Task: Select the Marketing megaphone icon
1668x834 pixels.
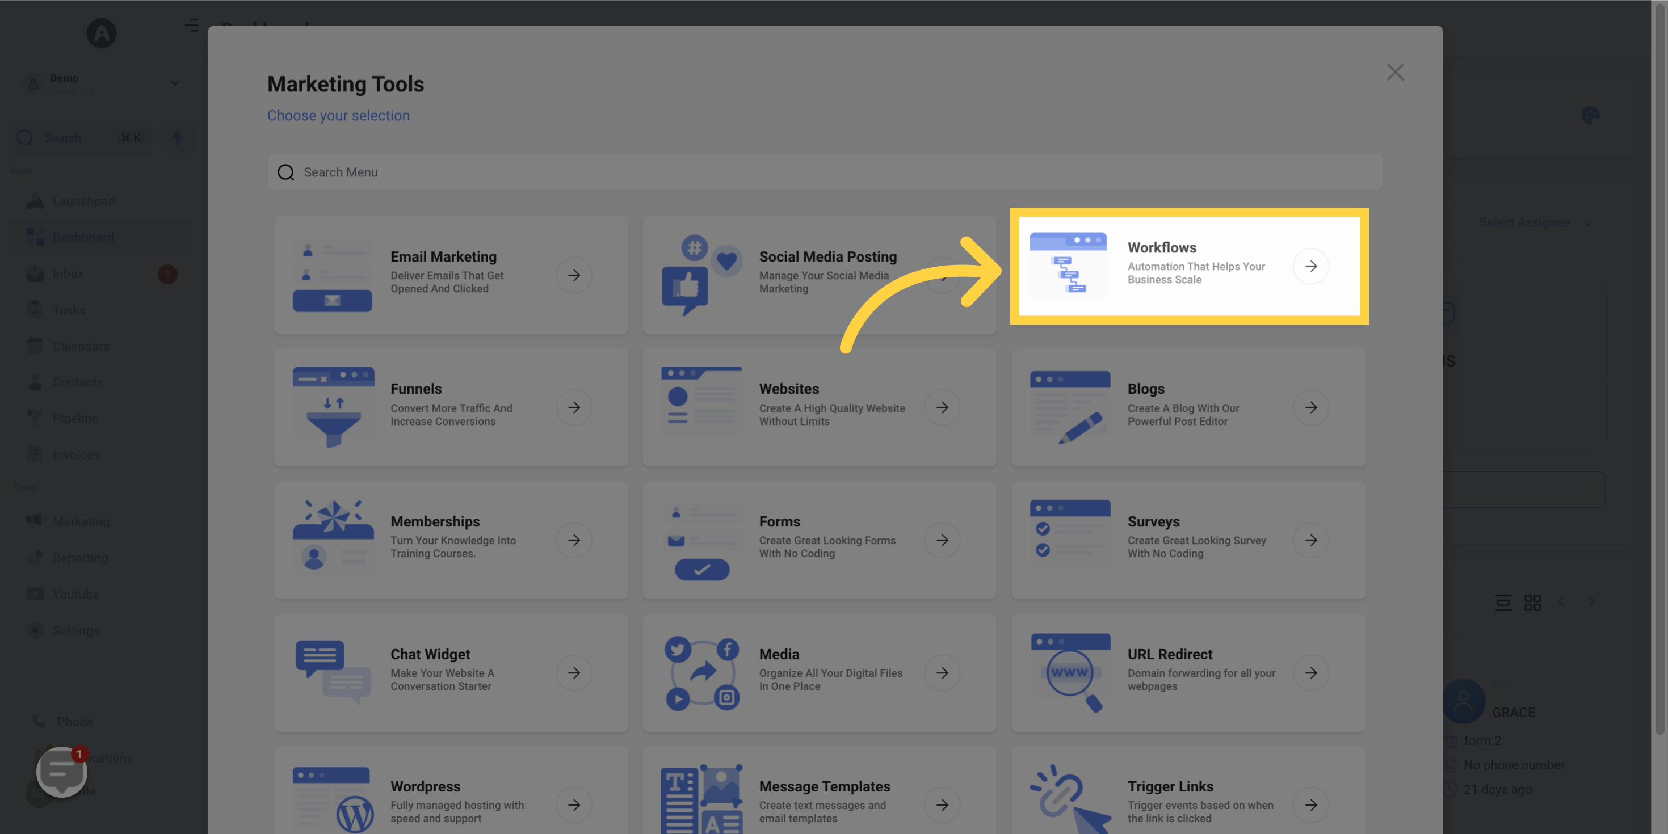Action: point(35,521)
